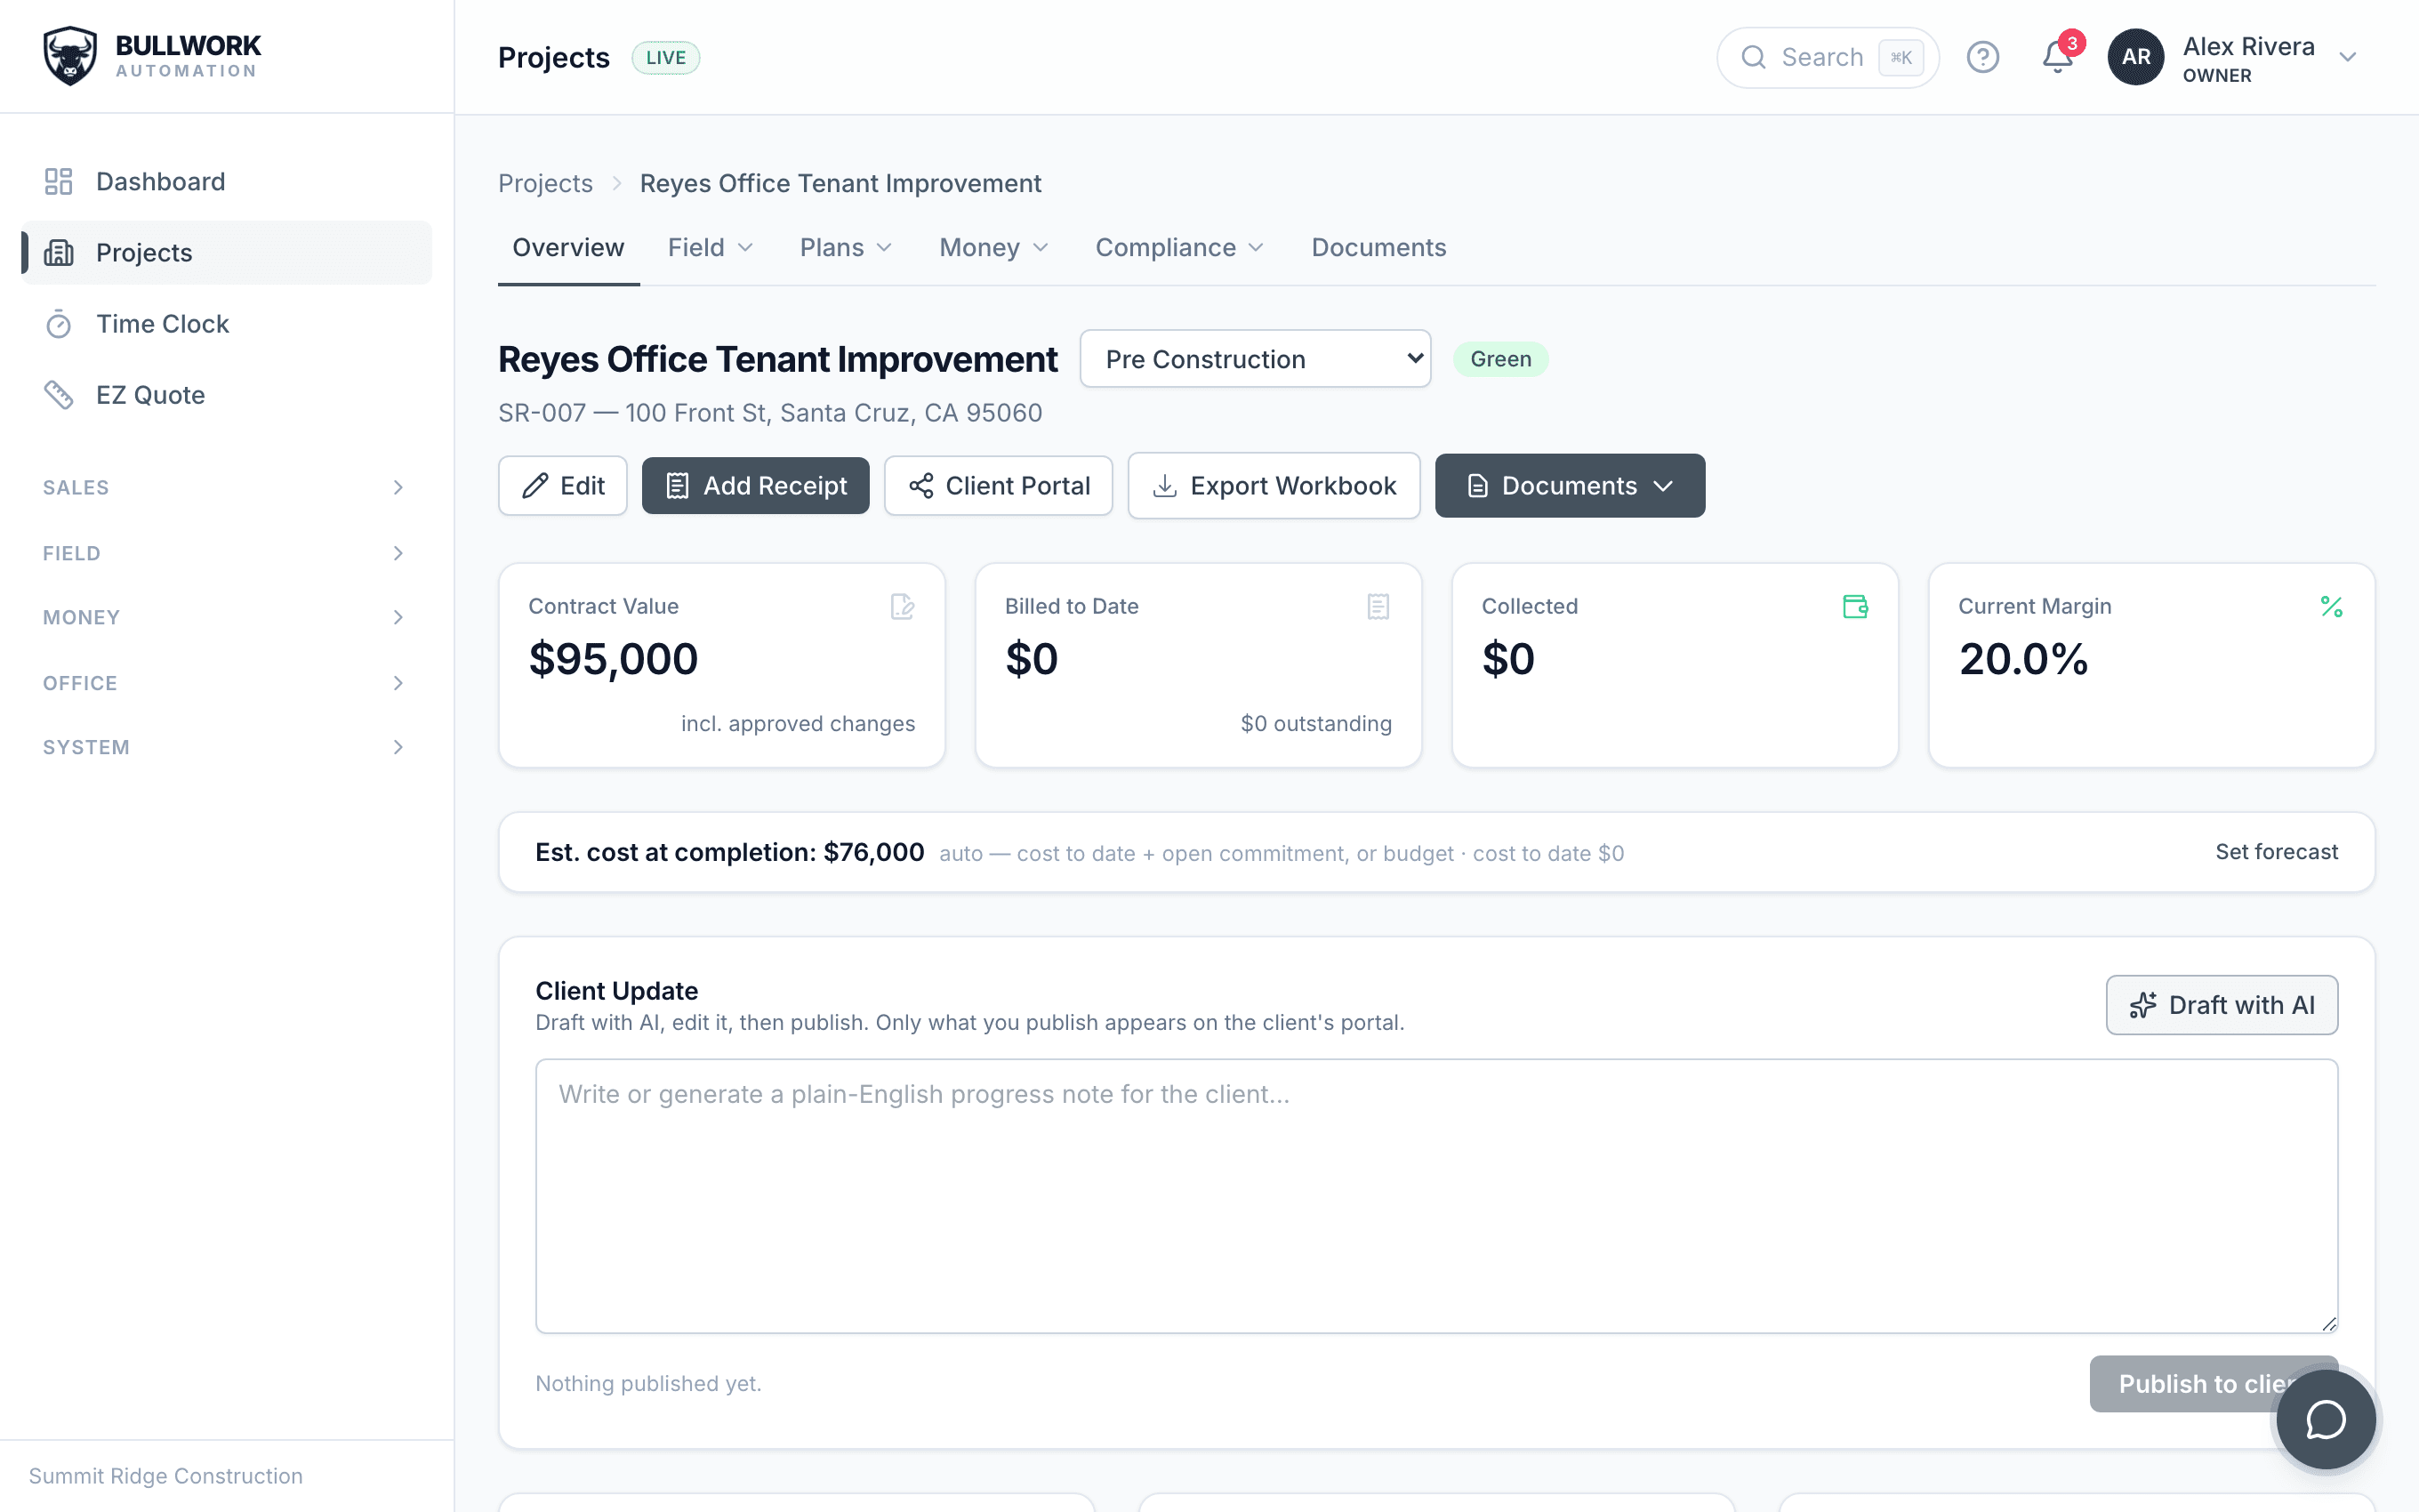The width and height of the screenshot is (2419, 1512).
Task: Click Draft with AI
Action: (x=2221, y=1005)
